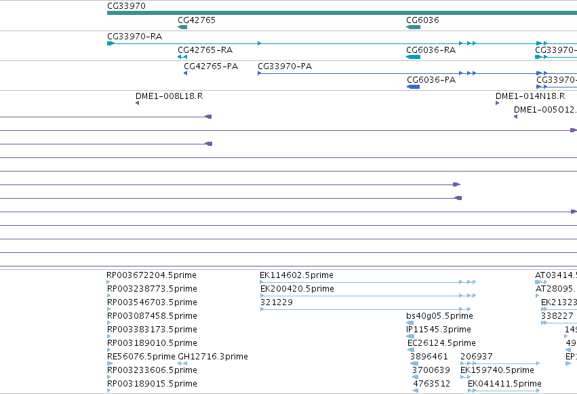
Task: Click the CG42765-PA protein label
Action: (x=211, y=66)
